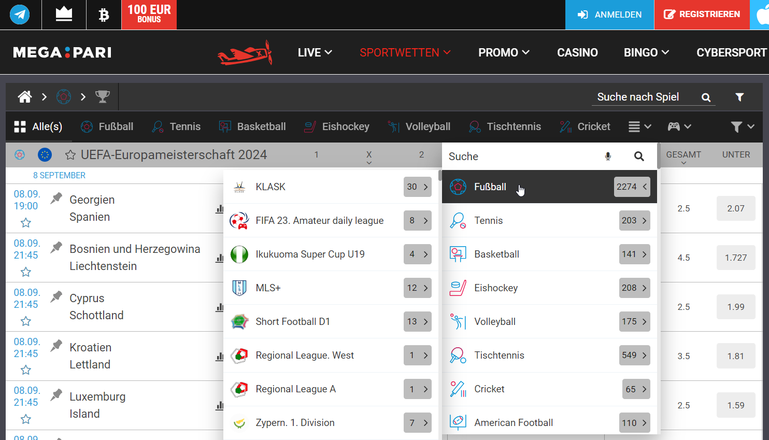Toggle favorite star for UEFA-Europameisterschaft 2024
The image size is (769, 440).
tap(70, 155)
